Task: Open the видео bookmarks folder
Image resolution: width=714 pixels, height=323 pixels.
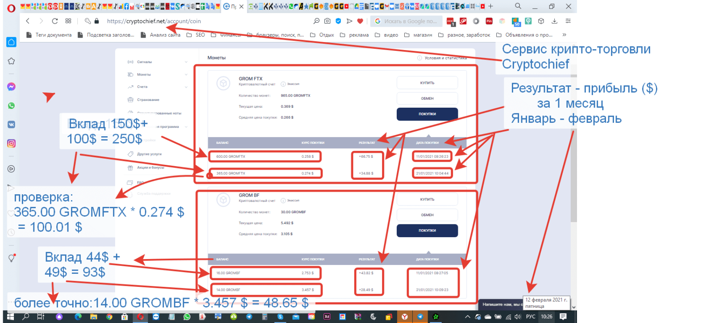Action: [386, 35]
